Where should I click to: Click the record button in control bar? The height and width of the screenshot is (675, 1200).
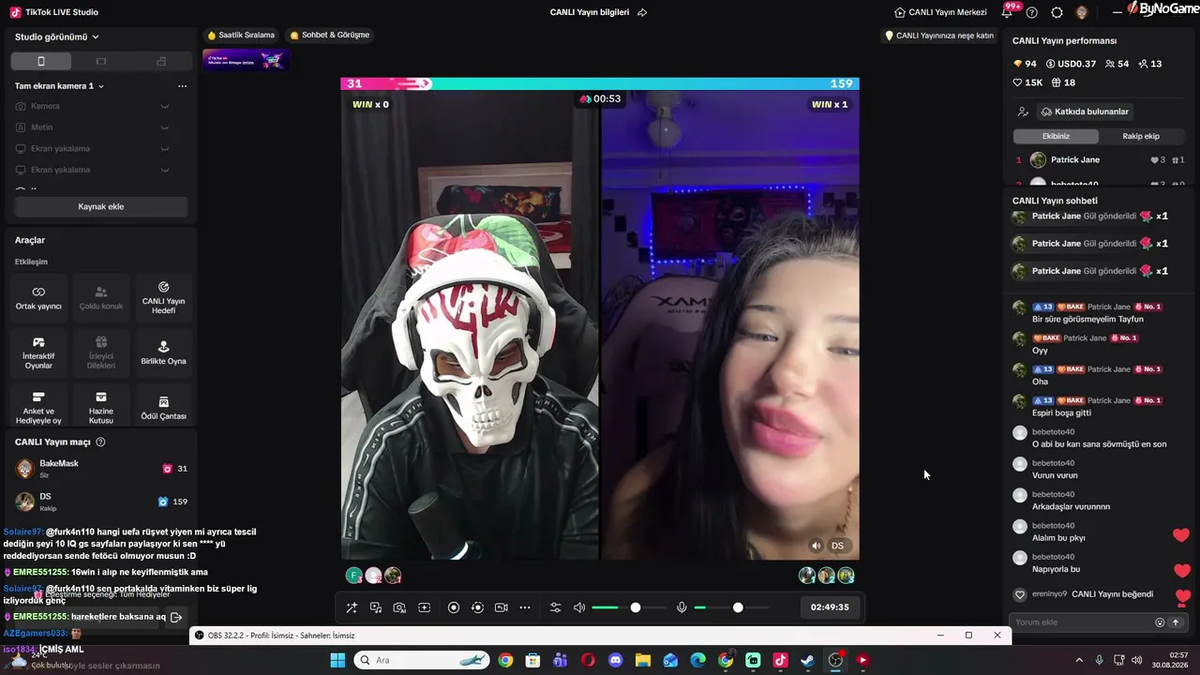(454, 607)
